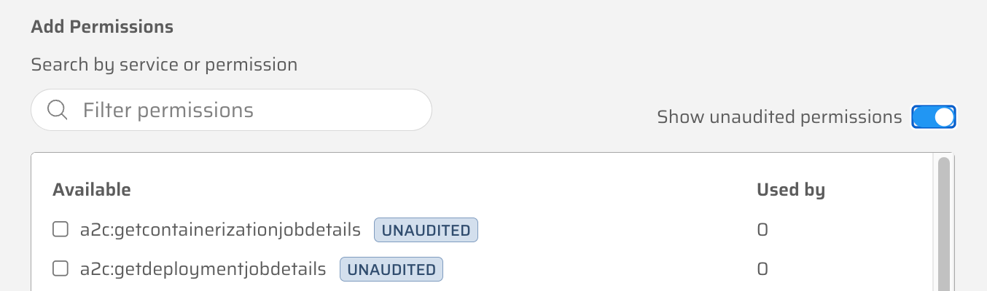Click UNAUDITED badge beside getdeploymentjobdetails

(391, 270)
